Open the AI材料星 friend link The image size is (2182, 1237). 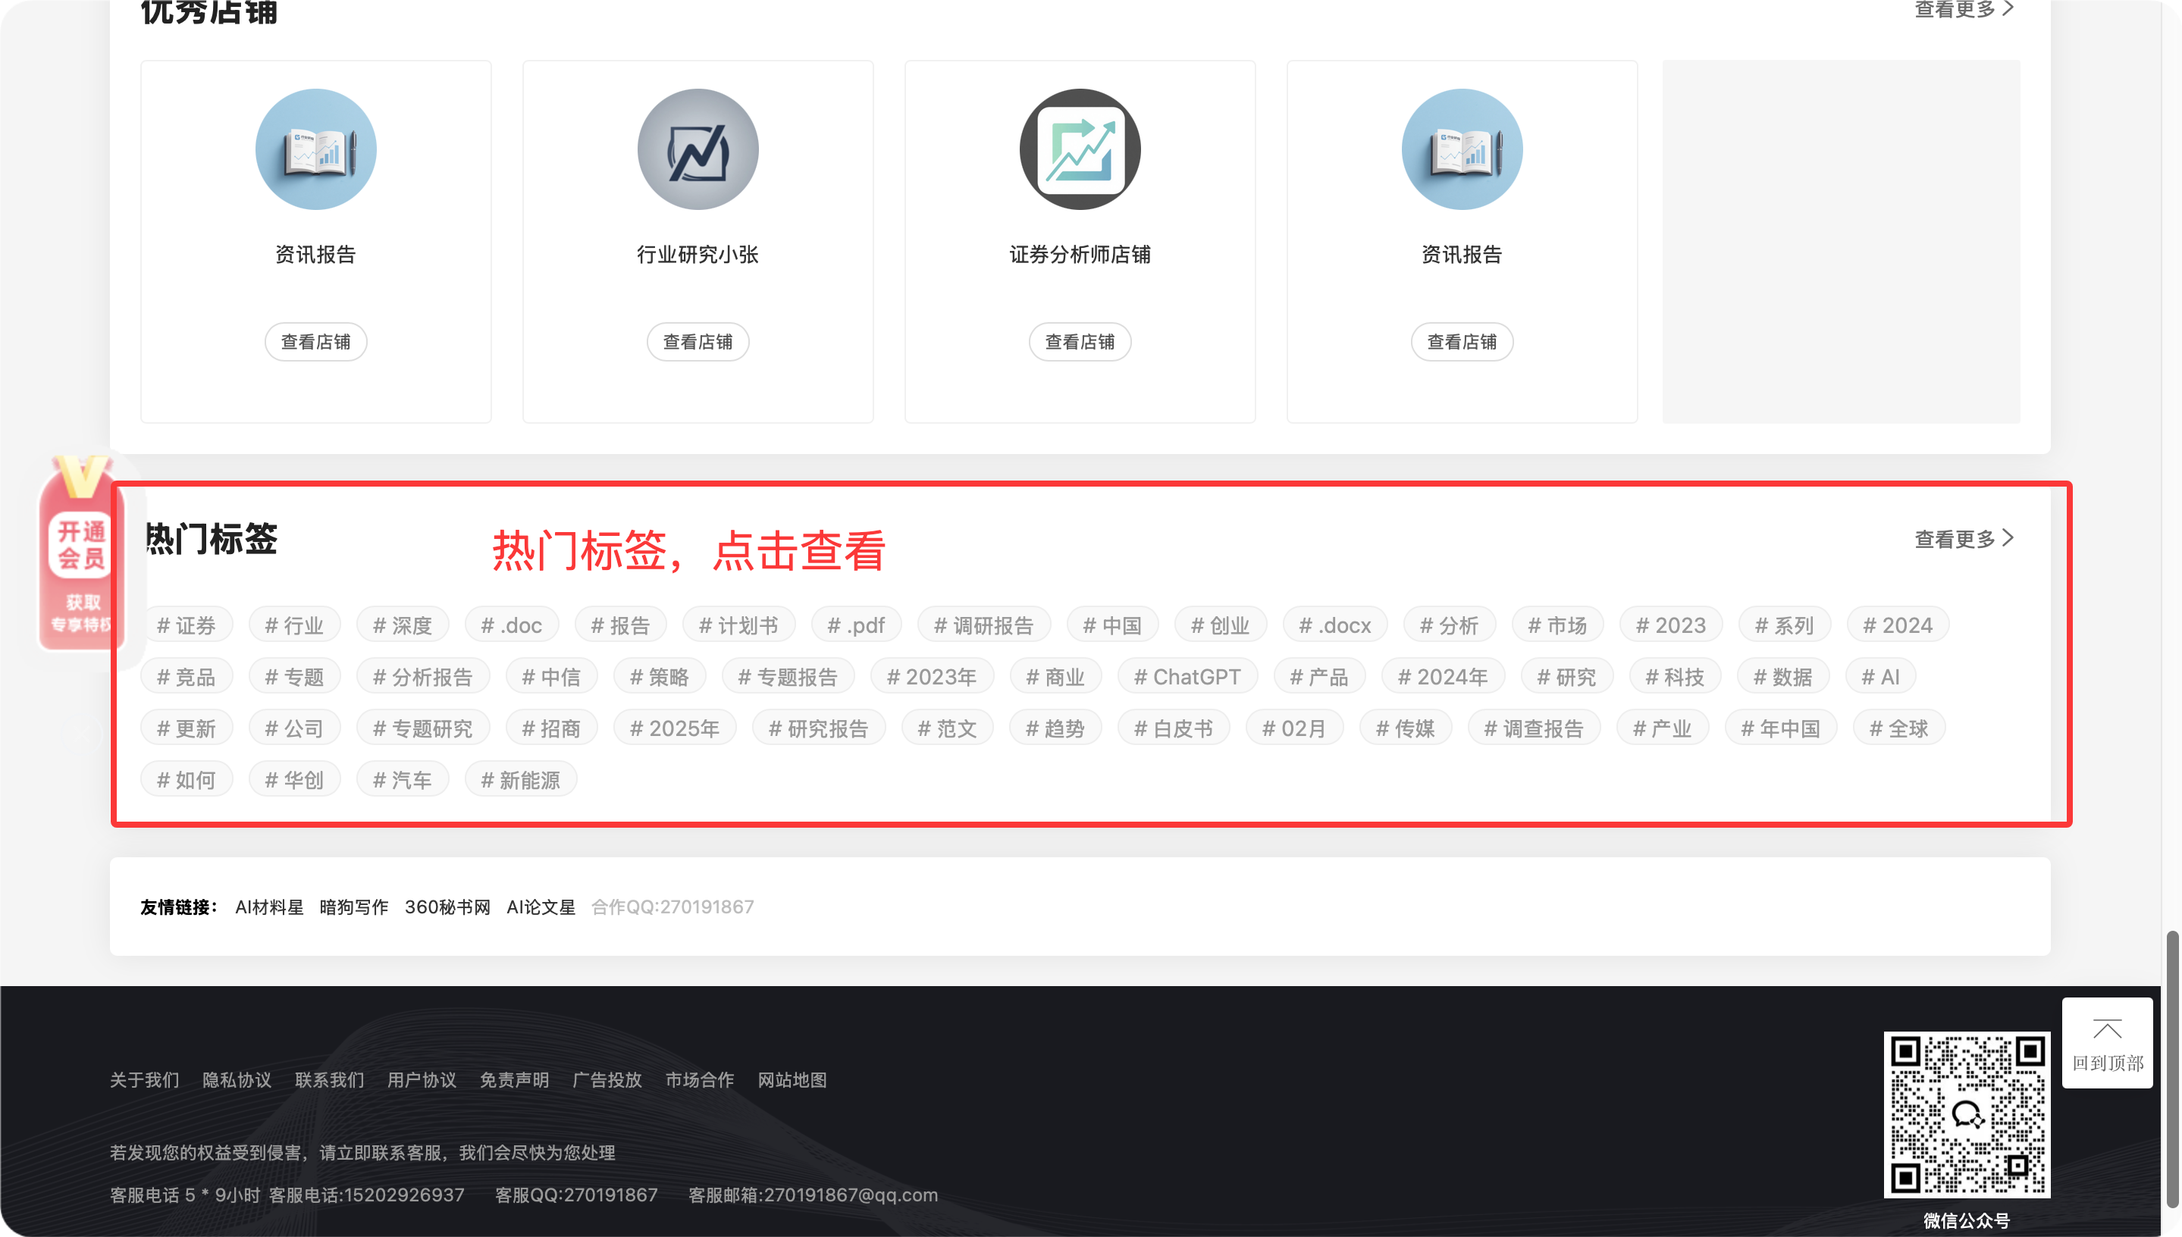pyautogui.click(x=269, y=907)
